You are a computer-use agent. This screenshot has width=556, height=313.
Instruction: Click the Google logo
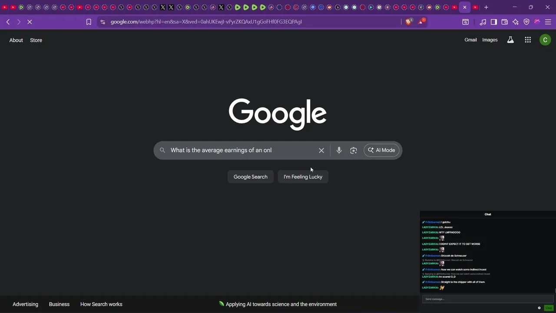pyautogui.click(x=278, y=114)
